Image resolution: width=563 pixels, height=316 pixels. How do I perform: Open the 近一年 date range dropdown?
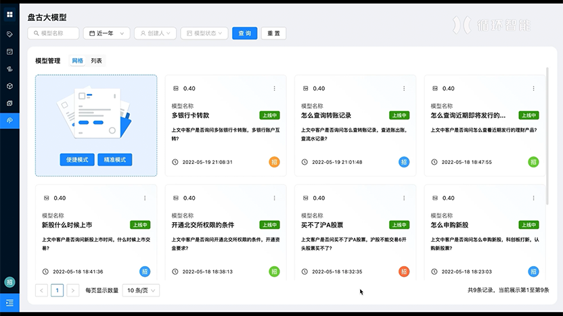coord(106,33)
